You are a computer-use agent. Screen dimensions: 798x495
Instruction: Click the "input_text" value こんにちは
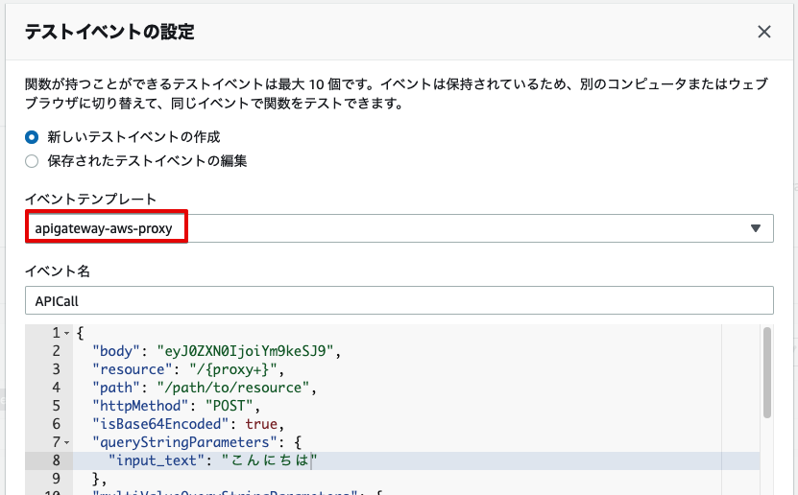(x=269, y=460)
